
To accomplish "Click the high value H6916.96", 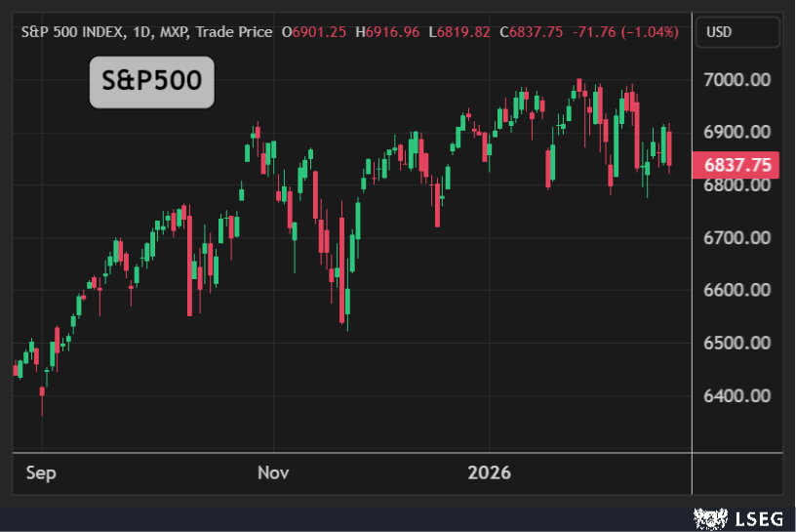I will [x=387, y=32].
